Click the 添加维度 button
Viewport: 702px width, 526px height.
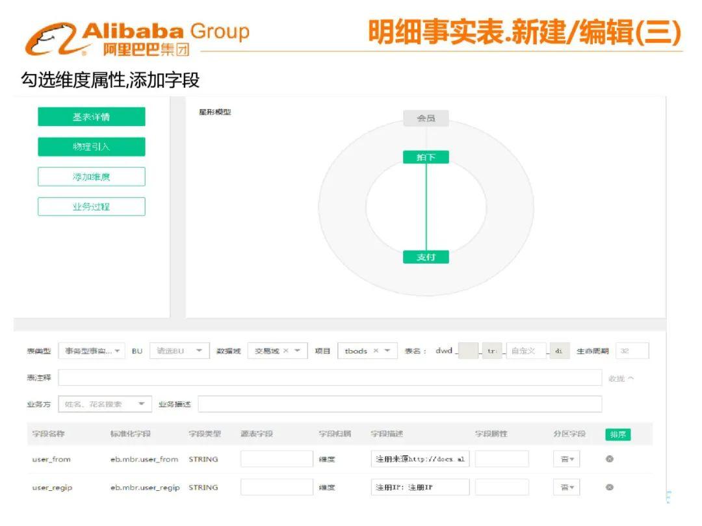tap(92, 177)
